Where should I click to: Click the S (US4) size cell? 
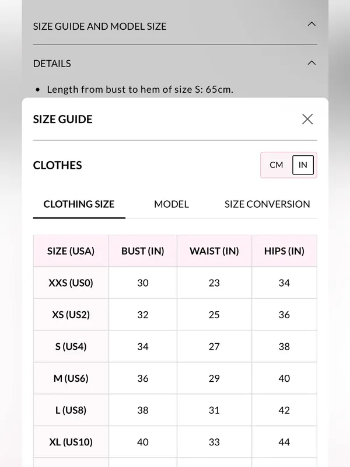[71, 346]
